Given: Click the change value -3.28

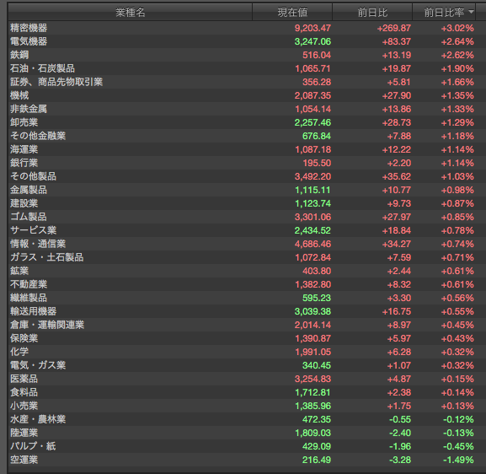Looking at the screenshot, I should tap(400, 460).
